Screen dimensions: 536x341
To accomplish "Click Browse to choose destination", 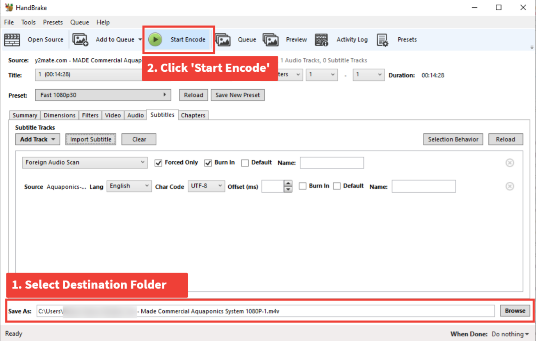I will point(515,311).
